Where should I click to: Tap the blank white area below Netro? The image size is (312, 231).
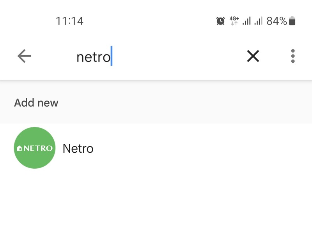pyautogui.click(x=156, y=201)
